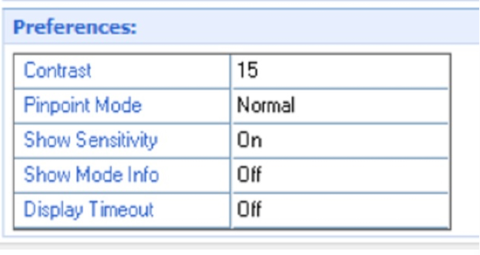The width and height of the screenshot is (480, 255).
Task: Click the Pinpoint Mode label
Action: 83,105
